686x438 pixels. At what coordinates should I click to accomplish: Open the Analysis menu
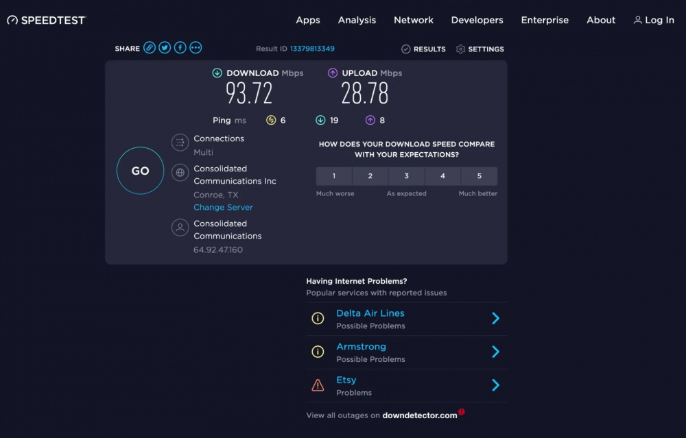tap(357, 20)
